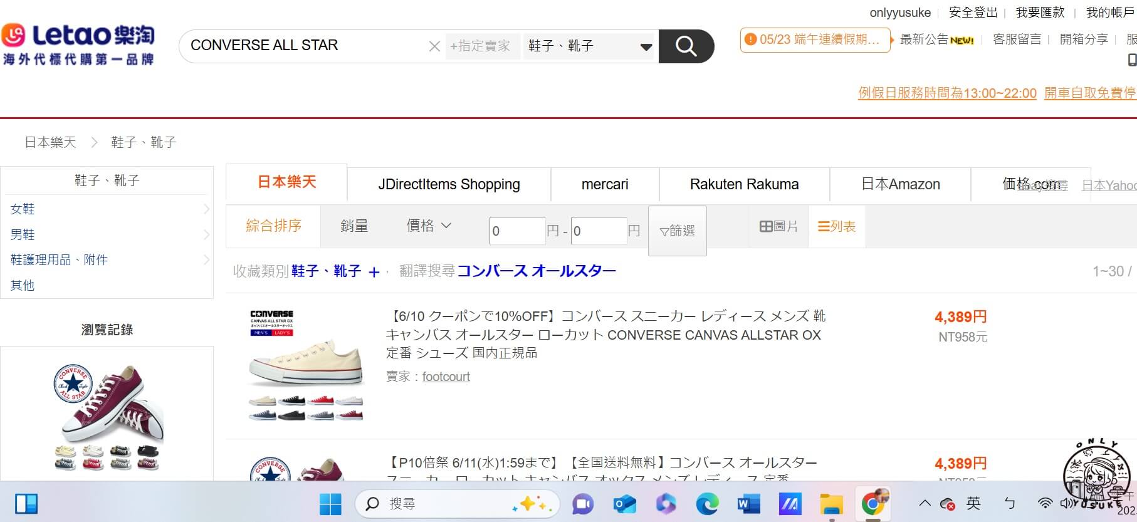Open the 價格 sort dropdown
1137x522 pixels.
tap(429, 226)
